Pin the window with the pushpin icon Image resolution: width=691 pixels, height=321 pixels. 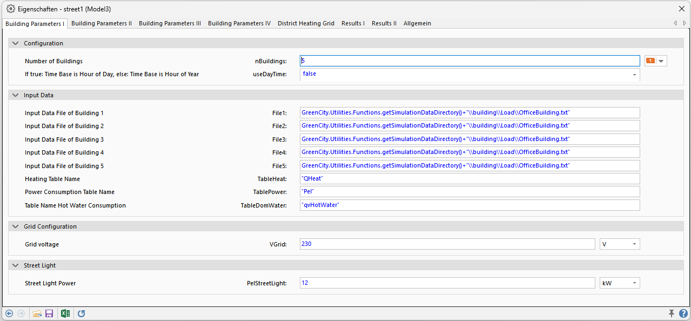[x=672, y=313]
